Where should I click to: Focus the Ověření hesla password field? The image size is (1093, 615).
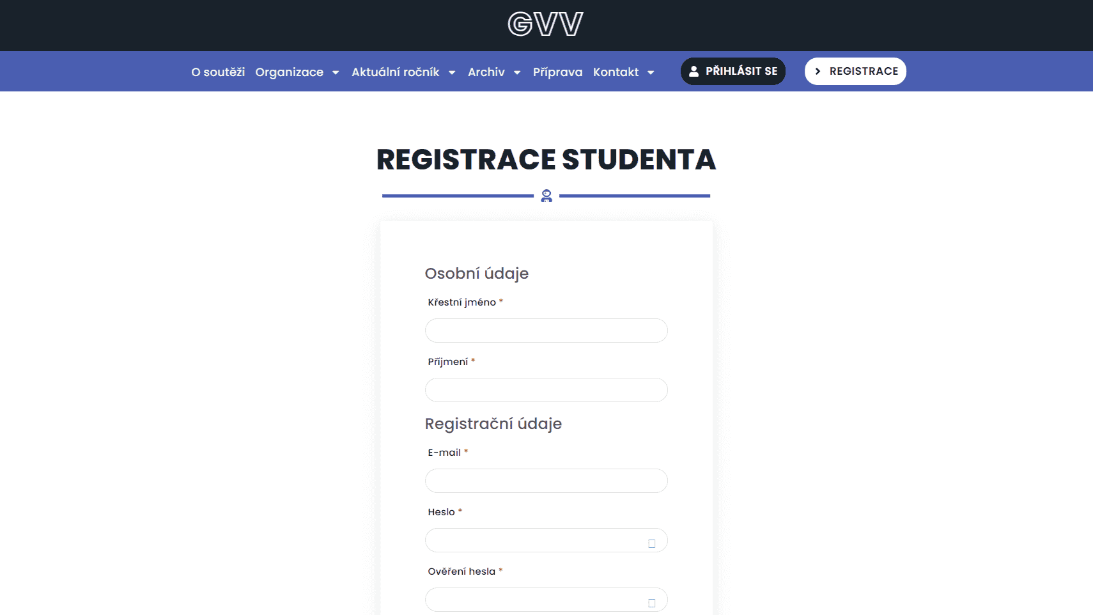(534, 600)
